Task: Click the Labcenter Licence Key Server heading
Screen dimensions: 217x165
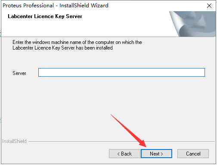Action: point(45,16)
